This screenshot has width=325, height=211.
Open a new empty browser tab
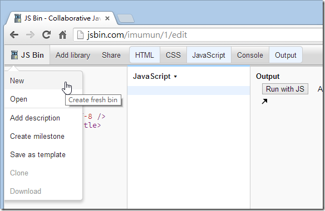click(126, 19)
